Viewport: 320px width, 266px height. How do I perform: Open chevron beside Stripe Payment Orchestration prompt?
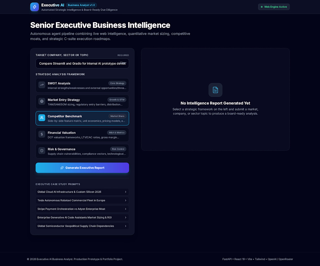tap(125, 209)
